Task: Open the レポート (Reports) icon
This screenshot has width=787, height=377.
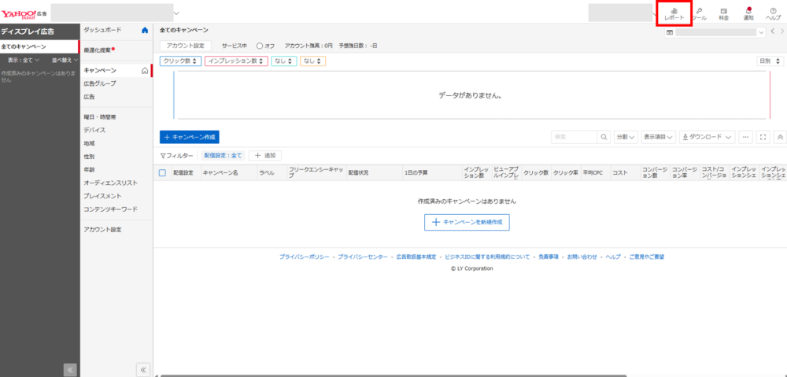Action: tap(674, 13)
